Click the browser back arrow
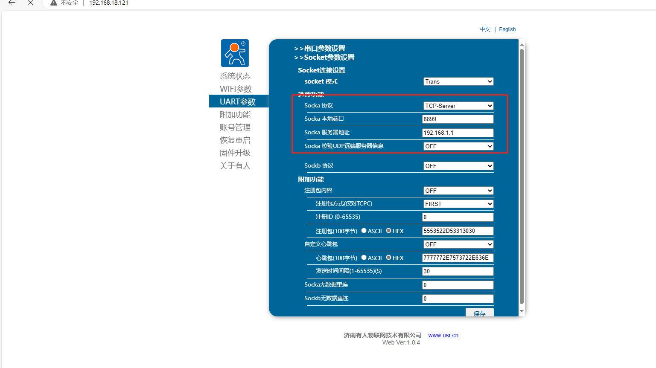Image resolution: width=656 pixels, height=368 pixels. 12,3
